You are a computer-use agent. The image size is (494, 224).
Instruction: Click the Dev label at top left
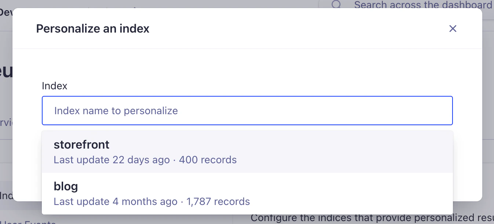pyautogui.click(x=7, y=12)
